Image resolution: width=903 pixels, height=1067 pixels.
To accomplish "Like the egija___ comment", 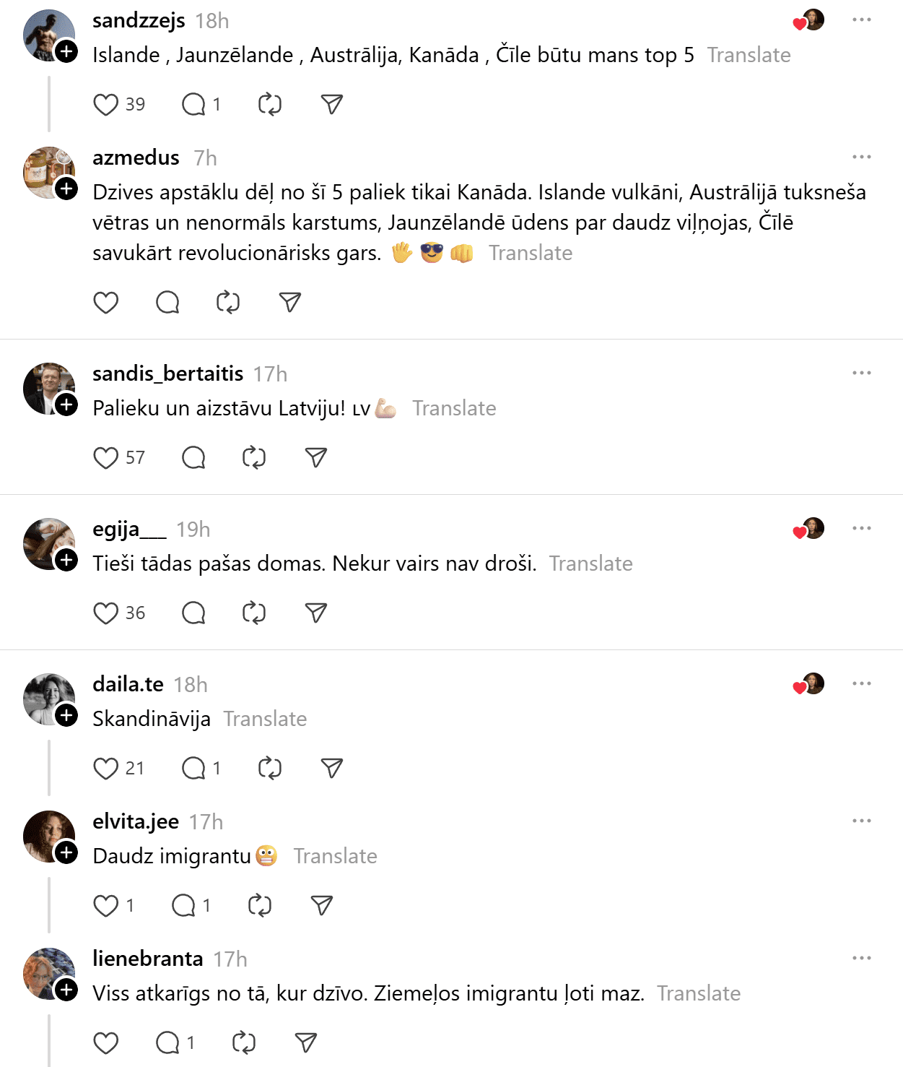I will pos(106,613).
